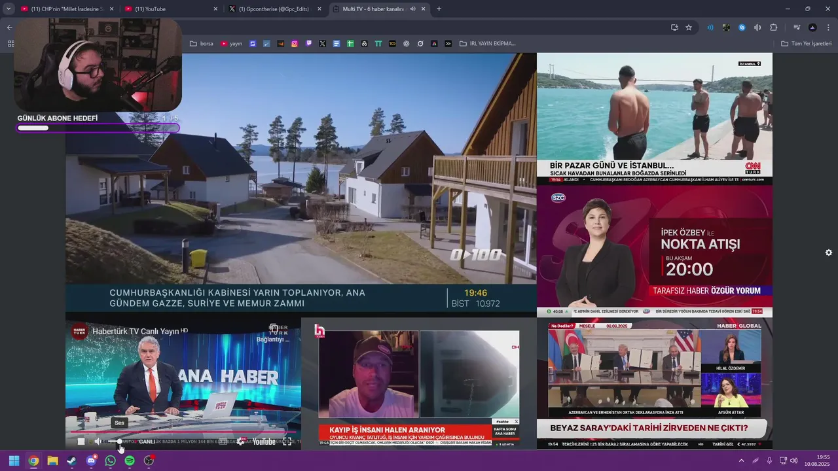Switch to the '(11) YouTube' tab
The height and width of the screenshot is (471, 838).
pyautogui.click(x=170, y=9)
